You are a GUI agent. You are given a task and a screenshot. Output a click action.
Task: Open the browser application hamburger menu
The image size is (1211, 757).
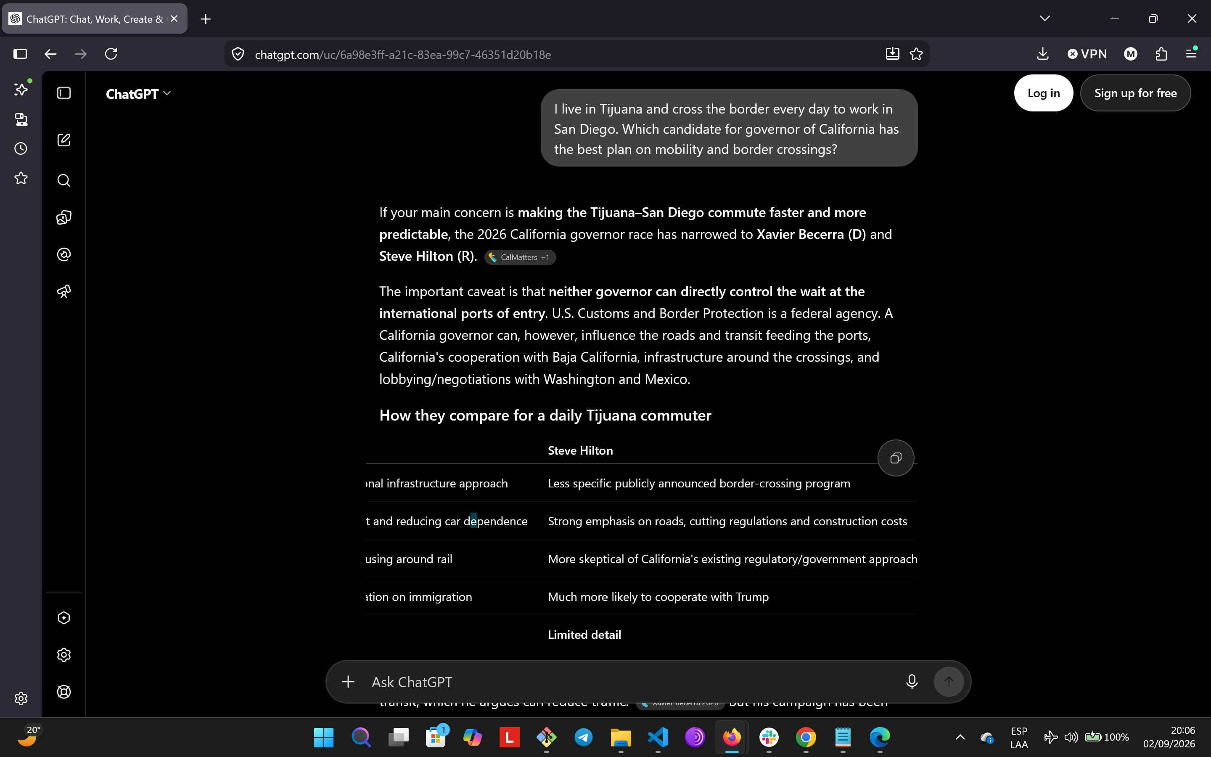[x=1192, y=54]
